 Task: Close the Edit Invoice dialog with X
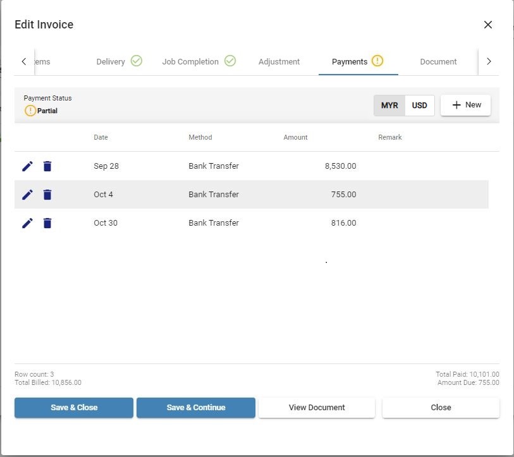[487, 25]
